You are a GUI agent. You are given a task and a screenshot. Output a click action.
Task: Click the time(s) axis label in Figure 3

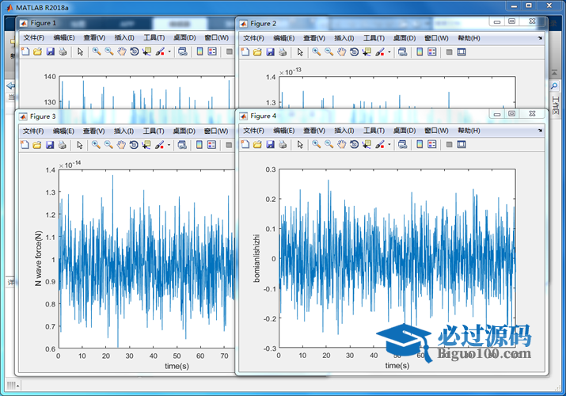(x=177, y=366)
